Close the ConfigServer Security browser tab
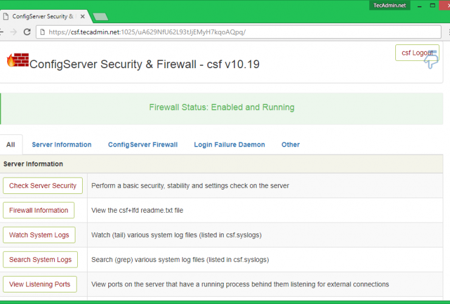The width and height of the screenshot is (450, 304). click(x=81, y=16)
